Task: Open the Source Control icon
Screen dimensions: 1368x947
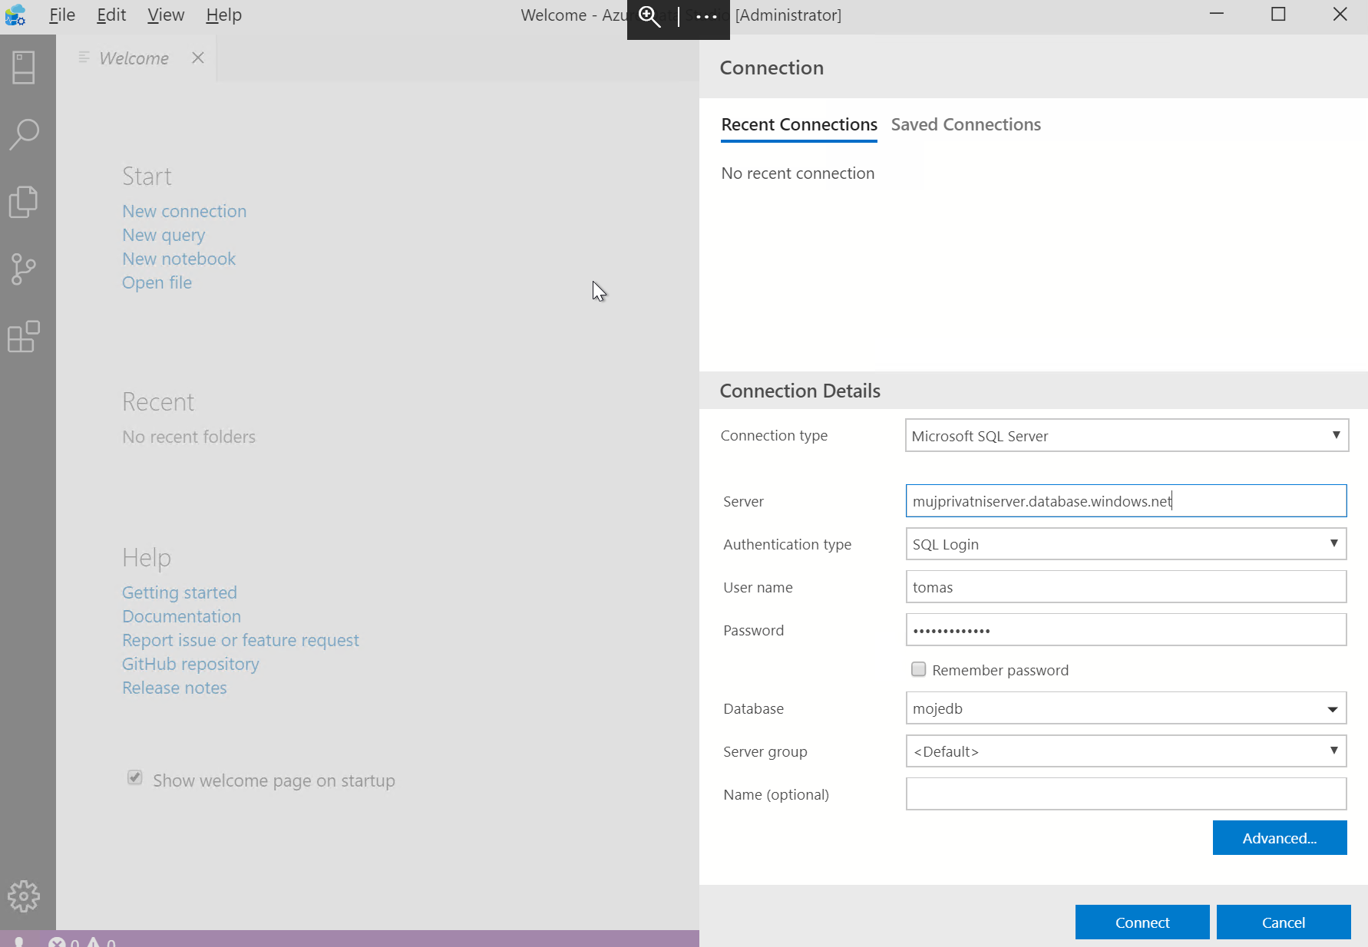Action: pos(24,269)
